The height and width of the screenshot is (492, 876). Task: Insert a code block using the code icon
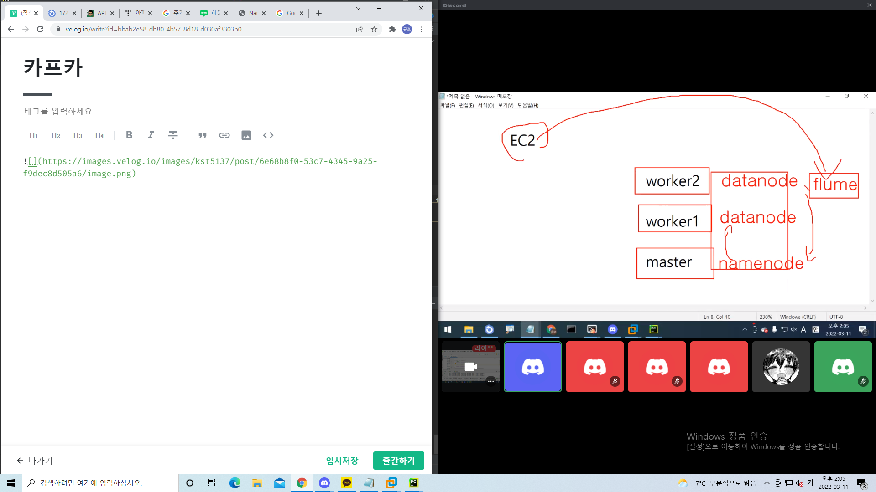(x=268, y=135)
